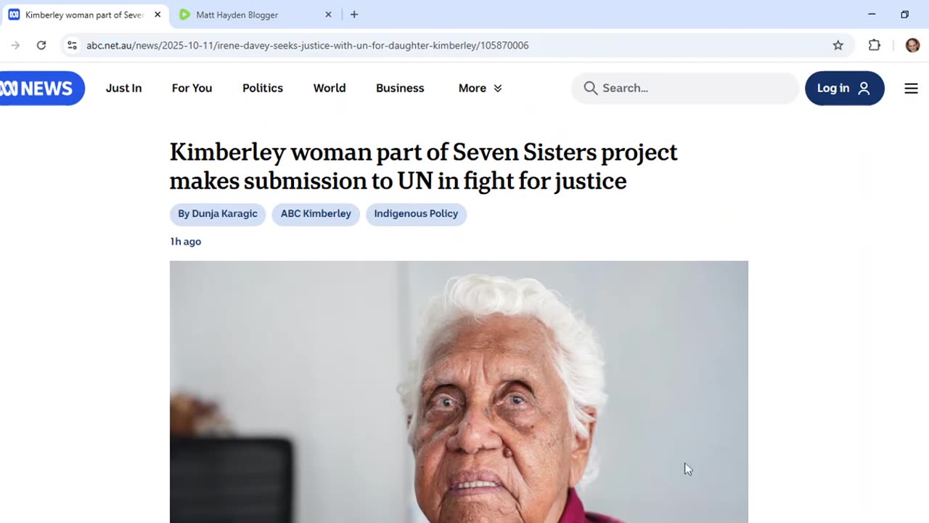Screen dimensions: 929x523
Task: Bookmark this page with star icon
Action: point(838,45)
